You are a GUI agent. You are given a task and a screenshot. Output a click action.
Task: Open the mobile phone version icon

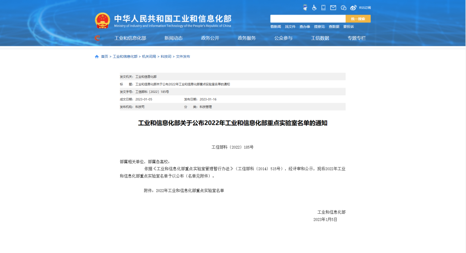click(323, 8)
